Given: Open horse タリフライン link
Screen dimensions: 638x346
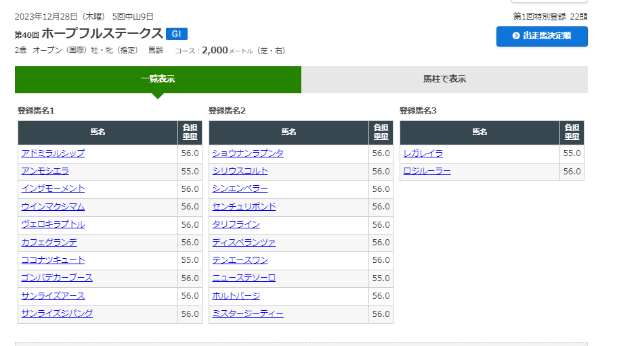Looking at the screenshot, I should (x=236, y=224).
